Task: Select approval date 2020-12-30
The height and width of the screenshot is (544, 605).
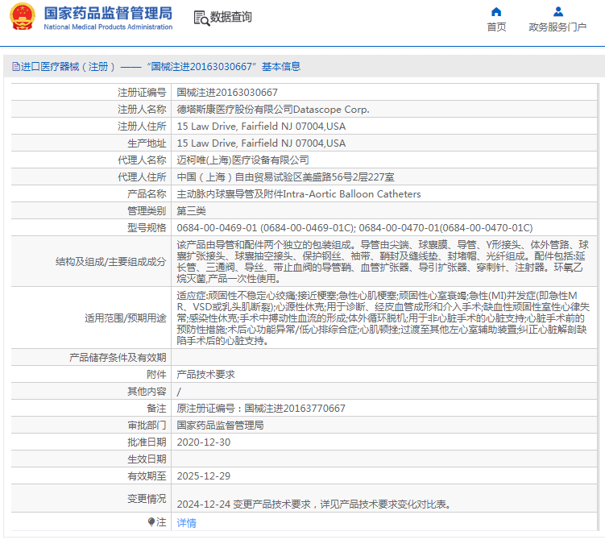Action: [x=203, y=442]
